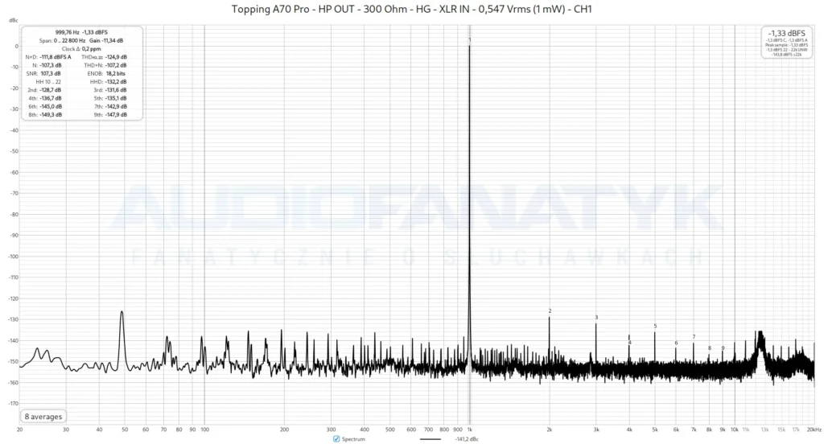Select the N: -107,3 dB noise value
The image size is (824, 444).
click(x=51, y=65)
